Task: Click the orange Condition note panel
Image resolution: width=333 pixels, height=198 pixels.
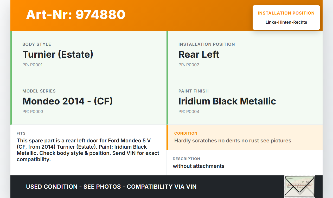Action: pos(245,137)
